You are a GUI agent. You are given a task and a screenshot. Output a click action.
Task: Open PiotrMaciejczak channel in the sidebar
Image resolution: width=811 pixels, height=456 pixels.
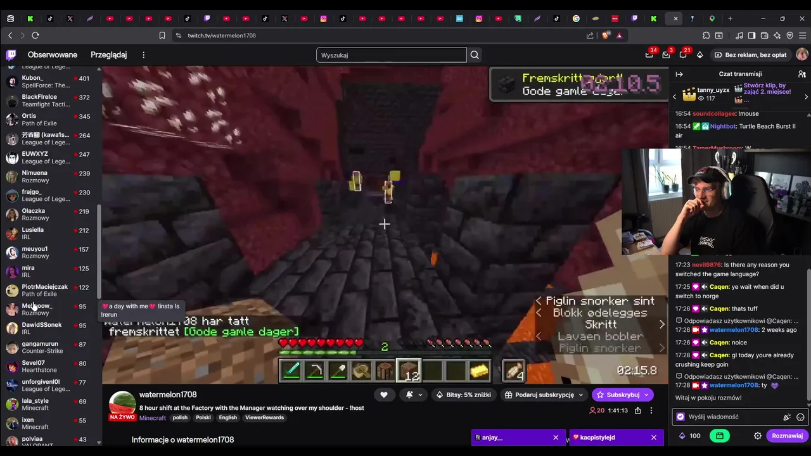(50, 290)
